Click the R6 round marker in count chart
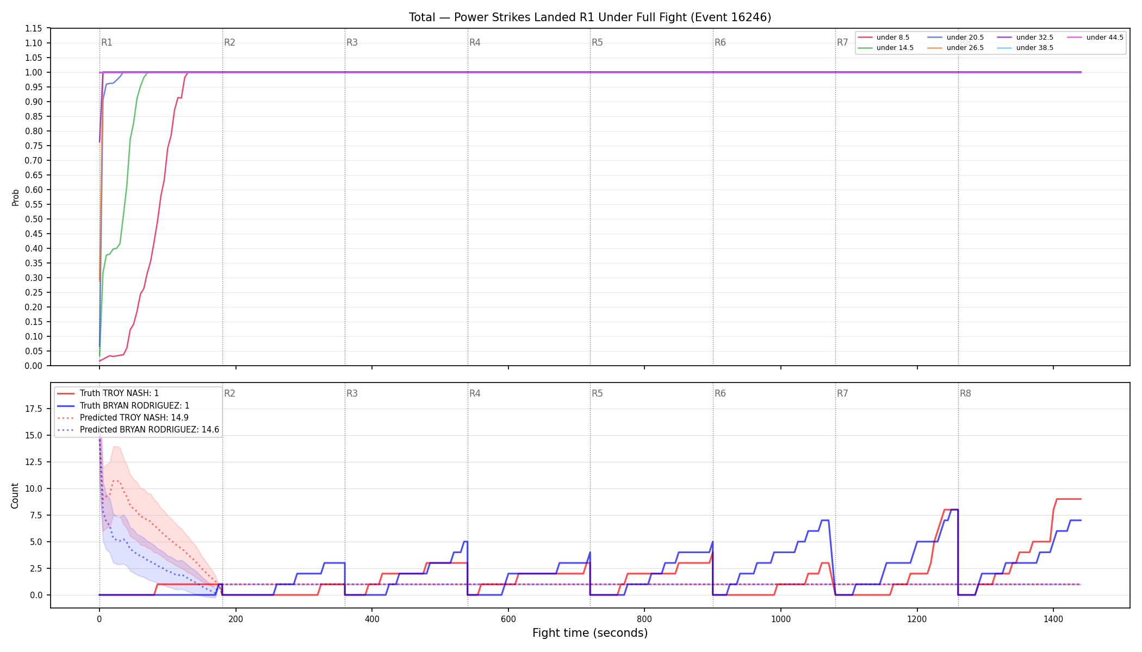The image size is (1142, 652). pos(720,393)
